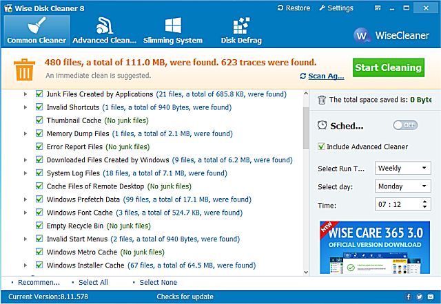Click the WiseCleaner logo icon
This screenshot has width=441, height=304.
coord(361,36)
